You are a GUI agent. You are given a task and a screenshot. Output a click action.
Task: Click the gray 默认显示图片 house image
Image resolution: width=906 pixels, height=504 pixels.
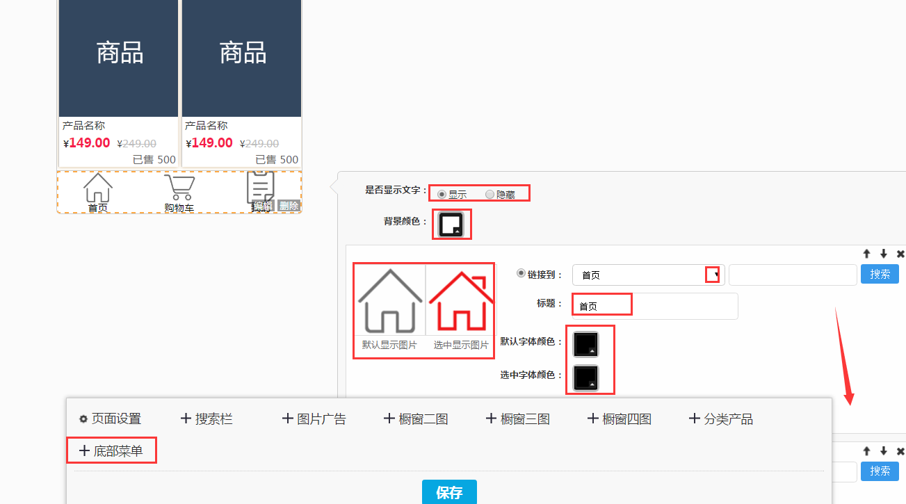click(x=389, y=302)
